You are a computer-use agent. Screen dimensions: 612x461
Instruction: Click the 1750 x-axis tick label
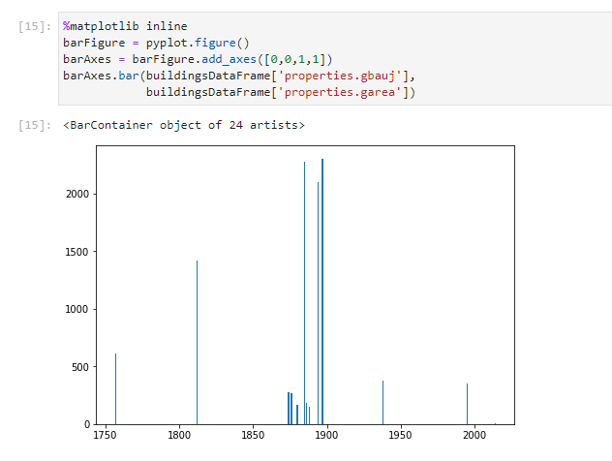[x=105, y=438]
